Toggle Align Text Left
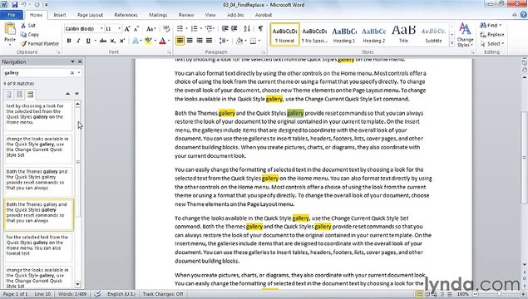Image resolution: width=528 pixels, height=299 pixels. [x=180, y=41]
